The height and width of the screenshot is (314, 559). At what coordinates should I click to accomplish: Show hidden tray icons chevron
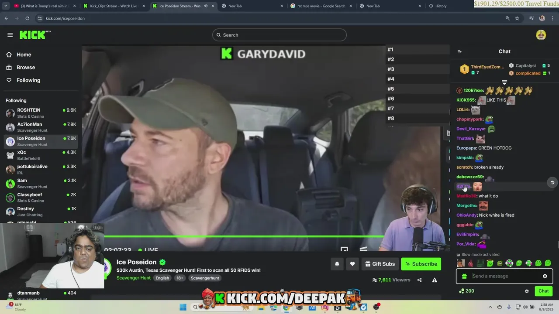point(490,307)
